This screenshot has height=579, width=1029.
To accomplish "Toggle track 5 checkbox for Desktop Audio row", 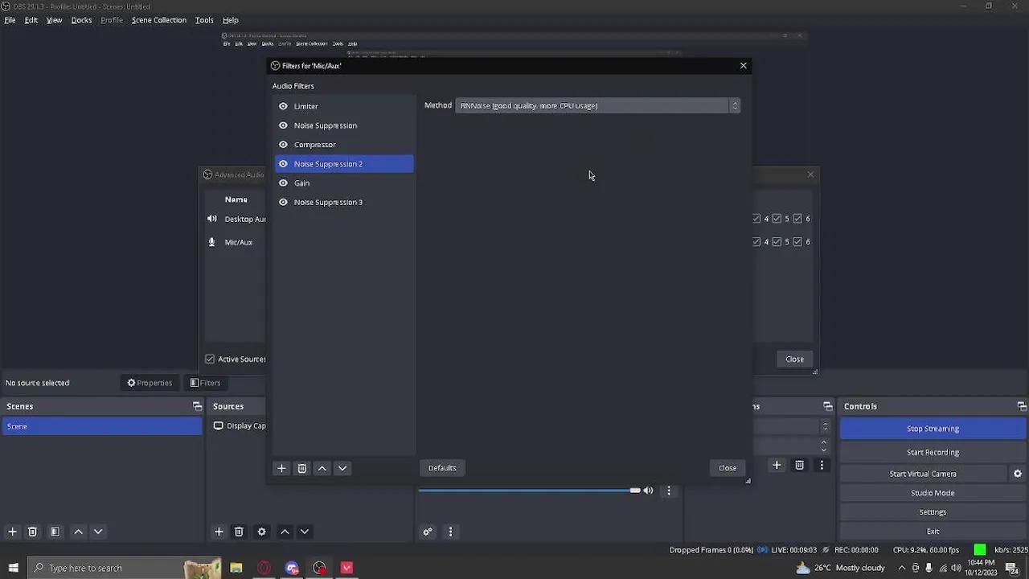I will (x=777, y=219).
